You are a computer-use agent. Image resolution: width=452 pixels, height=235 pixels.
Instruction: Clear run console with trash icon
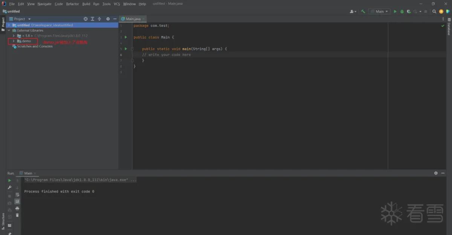[x=17, y=215]
